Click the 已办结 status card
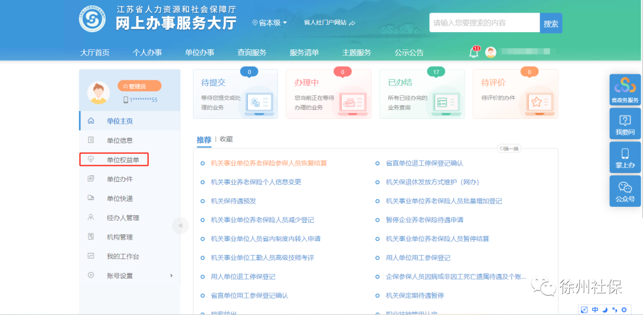This screenshot has height=315, width=643. point(422,94)
